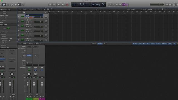Select the track 5 instrument icon
The width and height of the screenshot is (178, 100).
point(23,35)
